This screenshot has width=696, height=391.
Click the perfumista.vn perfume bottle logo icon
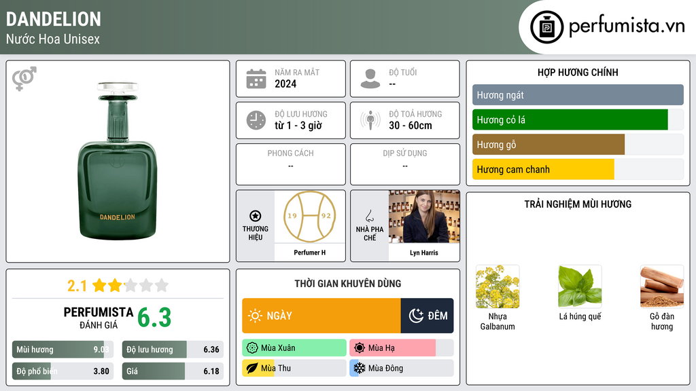coord(546,27)
